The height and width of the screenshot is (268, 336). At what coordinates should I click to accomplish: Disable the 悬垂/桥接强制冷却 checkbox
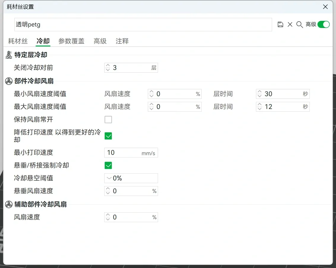[x=108, y=165]
